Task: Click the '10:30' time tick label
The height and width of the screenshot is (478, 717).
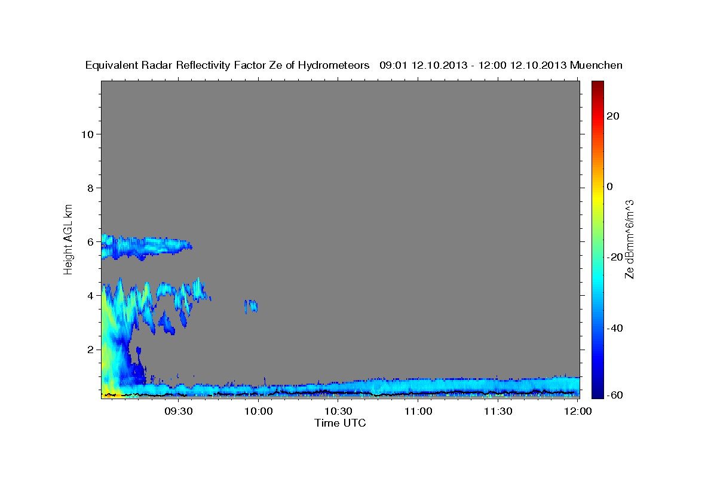Action: pyautogui.click(x=338, y=411)
